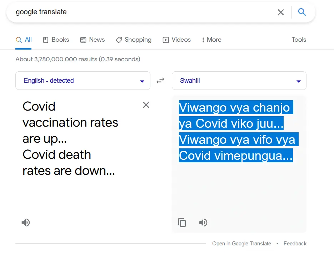
Task: Listen to the English source text
Action: coord(25,223)
